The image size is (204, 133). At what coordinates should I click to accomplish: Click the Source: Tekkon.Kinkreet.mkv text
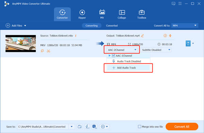click(56, 35)
